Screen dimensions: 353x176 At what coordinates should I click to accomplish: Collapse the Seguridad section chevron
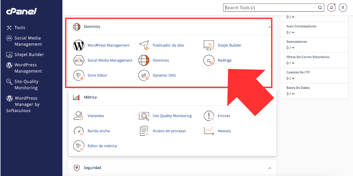pyautogui.click(x=270, y=168)
